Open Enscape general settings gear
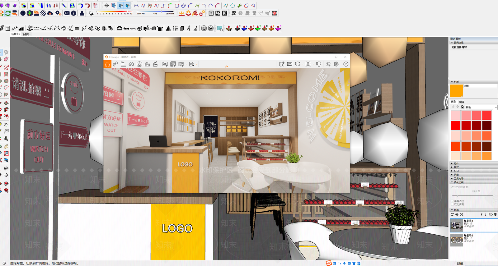Screen dimensions: 498x266 [336, 64]
